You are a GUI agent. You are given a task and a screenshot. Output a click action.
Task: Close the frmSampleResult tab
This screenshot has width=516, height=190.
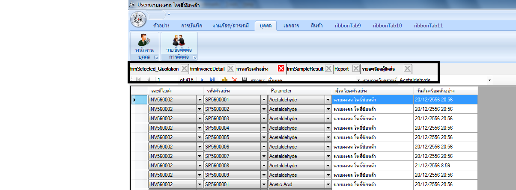click(328, 68)
